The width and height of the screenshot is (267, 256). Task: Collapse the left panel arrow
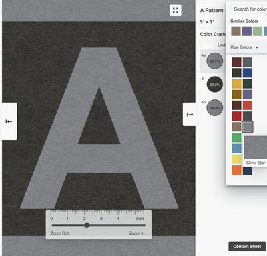click(9, 121)
